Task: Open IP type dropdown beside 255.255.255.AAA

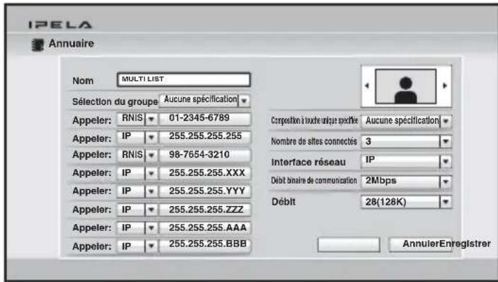Action: [x=137, y=227]
